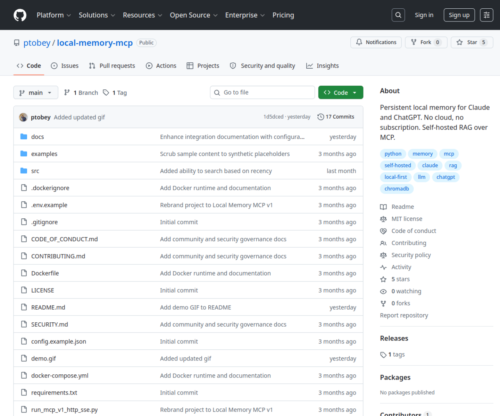
Task: Open the search magnifier button in header
Action: click(x=398, y=15)
